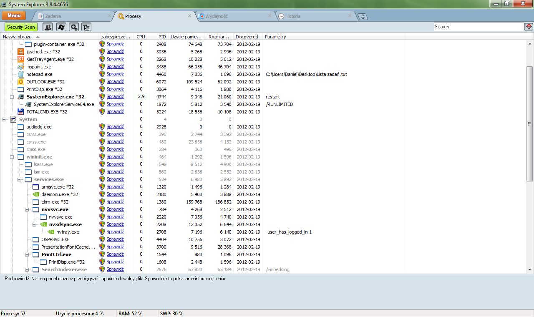Screen dimensions: 534x317
Task: Click window icon beside PresentationFontCache
Action: [x=36, y=247]
